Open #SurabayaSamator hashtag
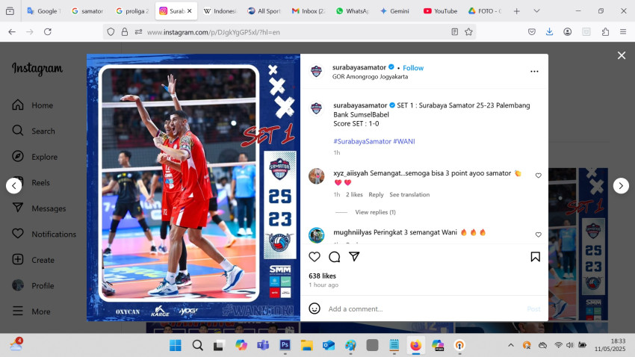 [362, 141]
